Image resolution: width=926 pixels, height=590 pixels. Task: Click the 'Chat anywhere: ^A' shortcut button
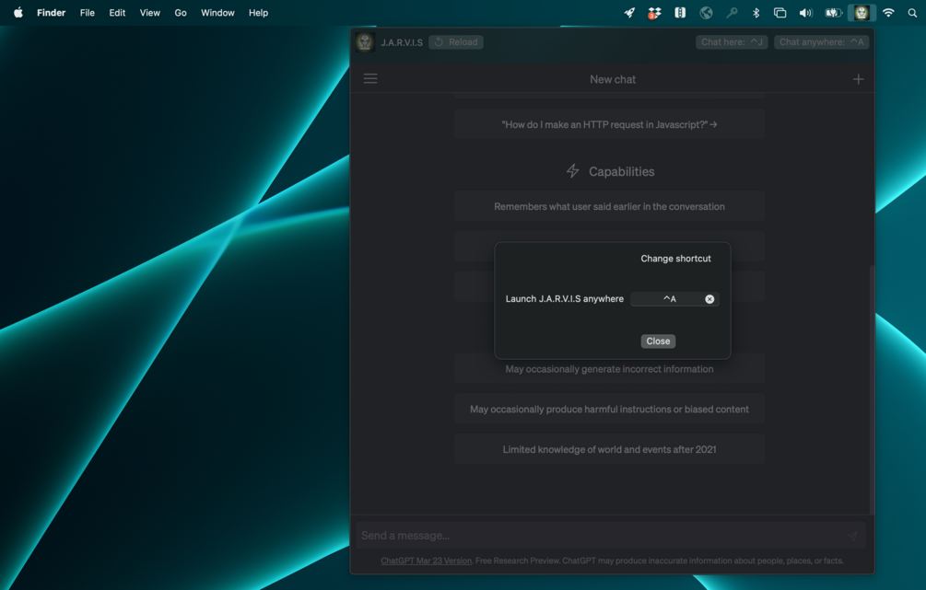[821, 42]
